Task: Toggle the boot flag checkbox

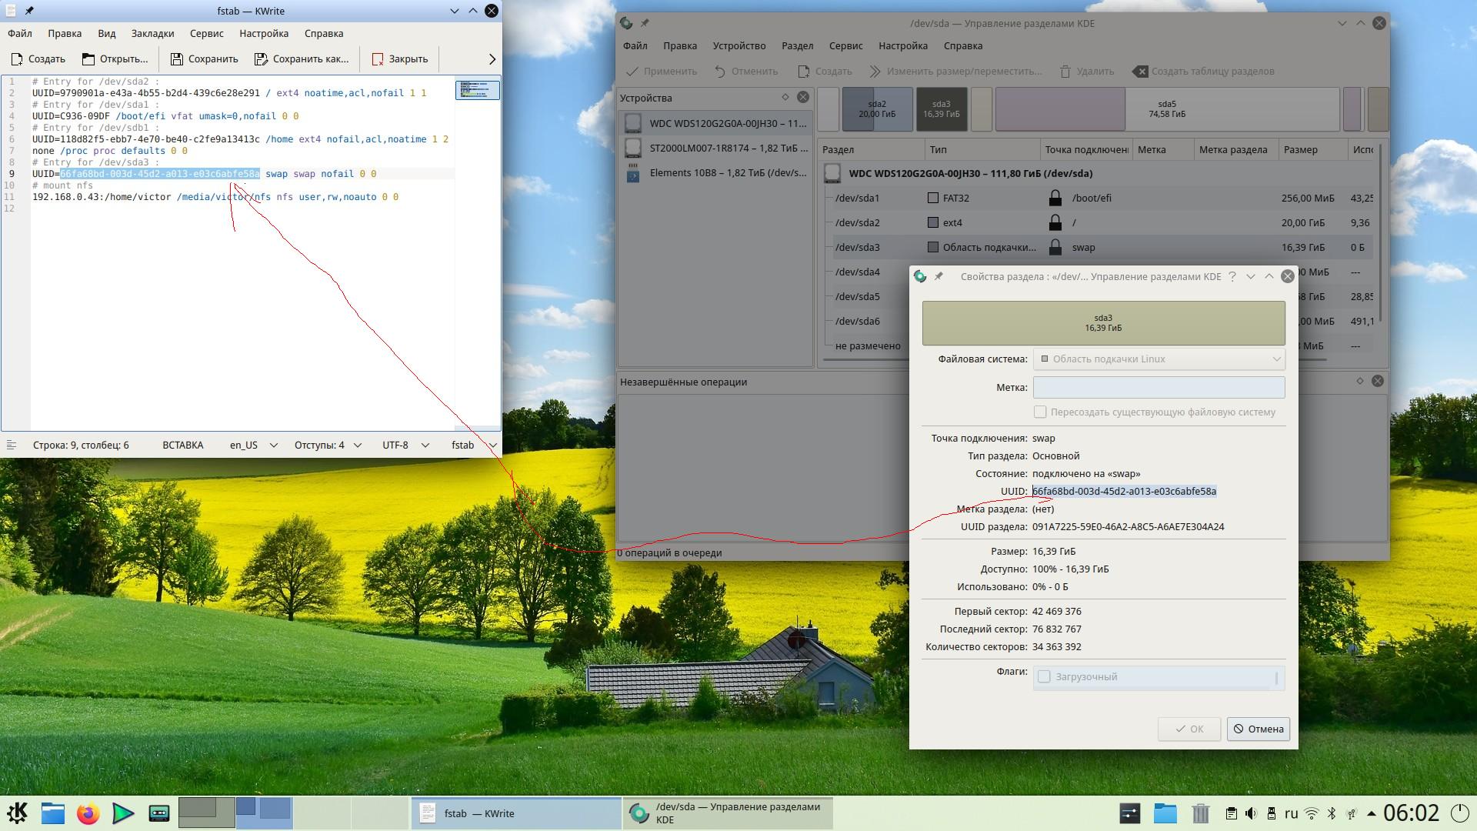Action: [1044, 677]
